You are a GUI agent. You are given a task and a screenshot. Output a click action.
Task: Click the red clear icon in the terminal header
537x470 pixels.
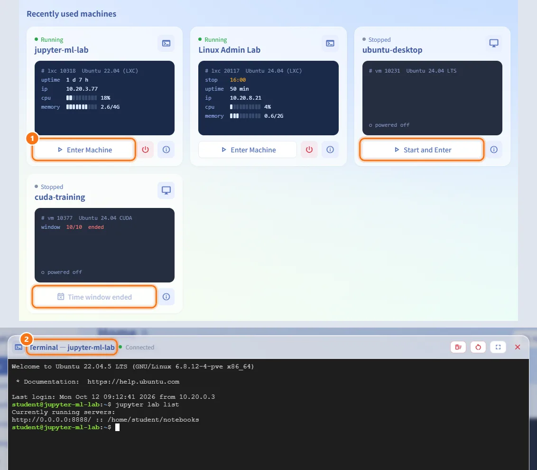458,347
